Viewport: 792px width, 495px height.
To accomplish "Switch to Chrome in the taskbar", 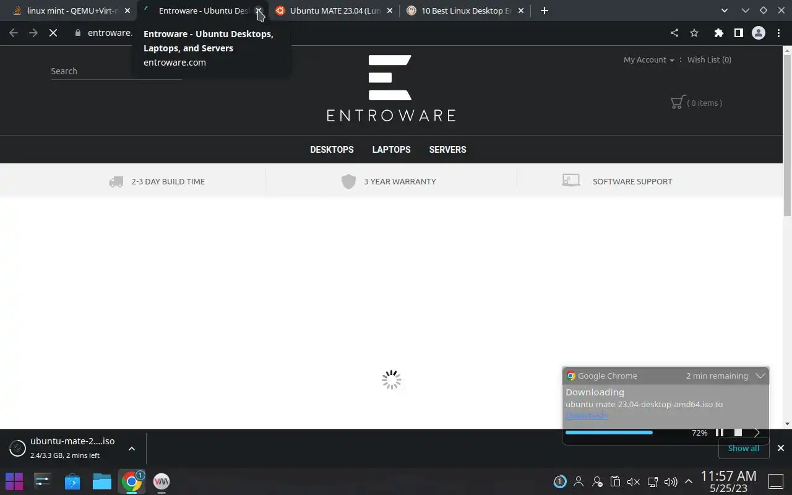I will coord(132,481).
